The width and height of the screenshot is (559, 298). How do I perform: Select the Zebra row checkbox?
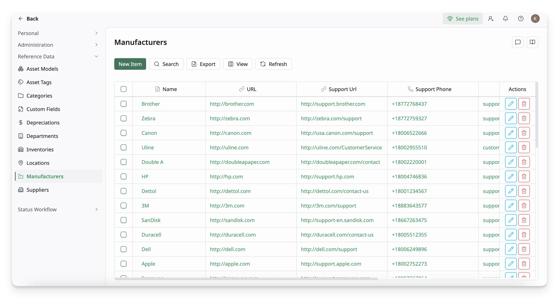point(123,118)
